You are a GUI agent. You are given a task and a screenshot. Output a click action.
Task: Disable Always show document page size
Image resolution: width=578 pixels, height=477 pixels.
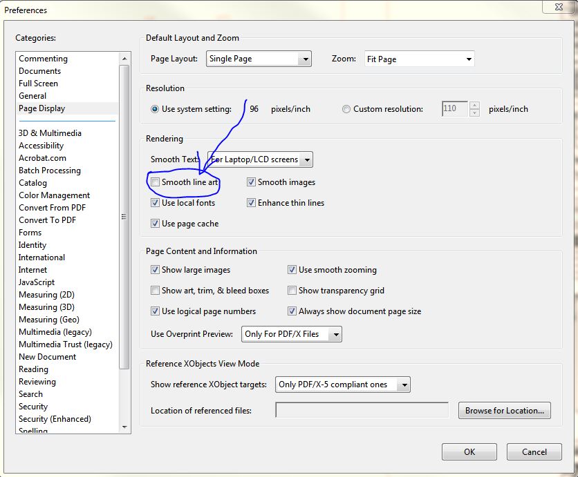(x=292, y=311)
